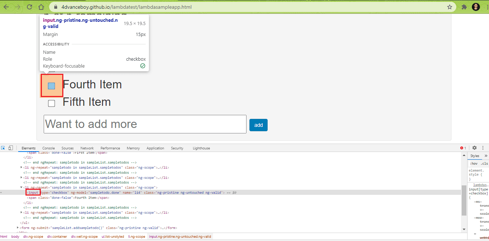Click the profile avatar in Chrome toolbar
The height and width of the screenshot is (241, 489).
point(476,7)
